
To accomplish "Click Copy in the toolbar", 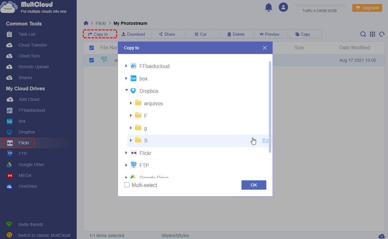I will coord(303,34).
